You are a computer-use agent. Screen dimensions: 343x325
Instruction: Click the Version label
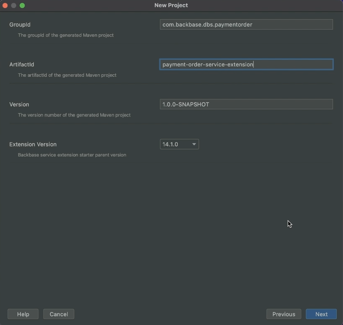tap(19, 104)
